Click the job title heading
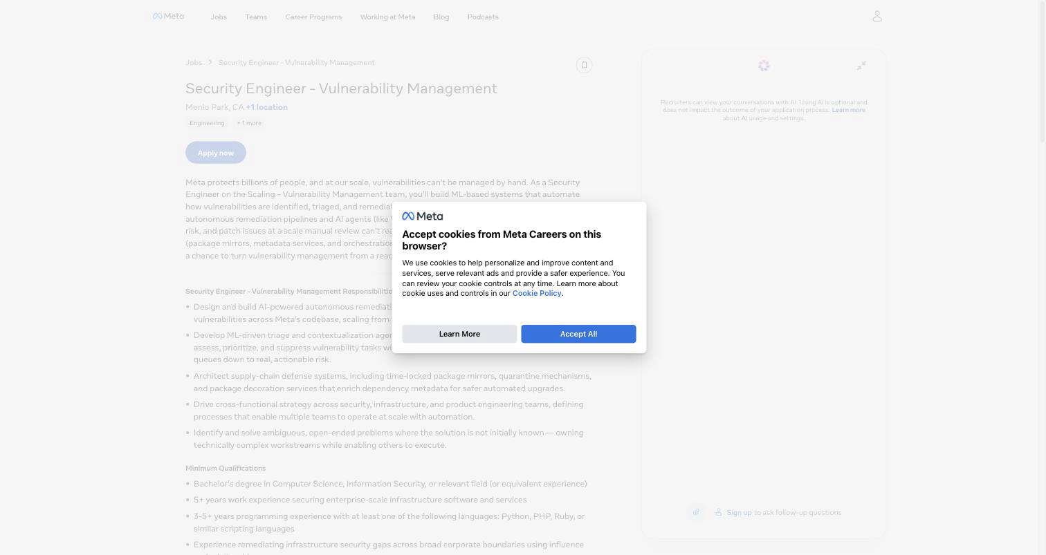Image resolution: width=1046 pixels, height=555 pixels. click(x=341, y=88)
